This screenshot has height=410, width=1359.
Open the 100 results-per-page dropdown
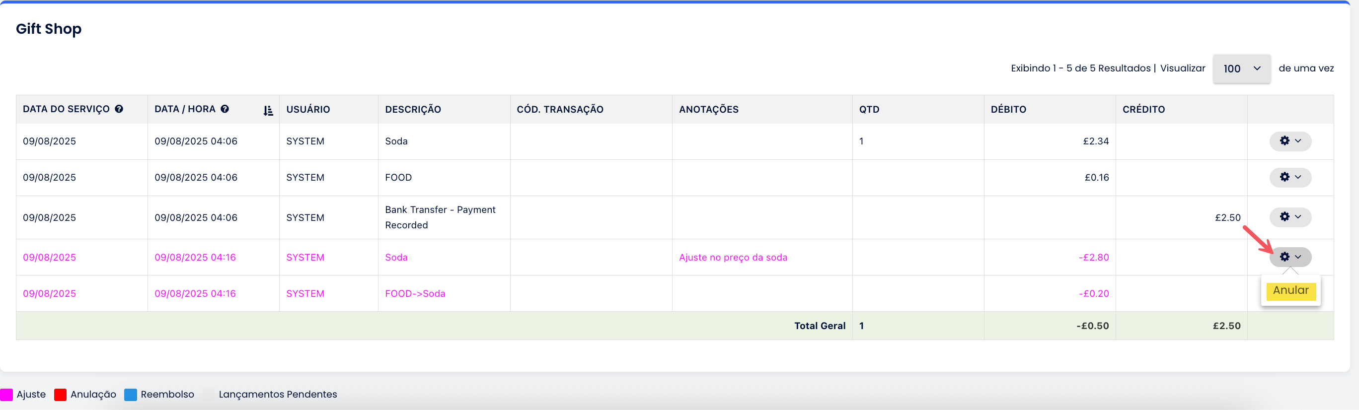(x=1241, y=68)
